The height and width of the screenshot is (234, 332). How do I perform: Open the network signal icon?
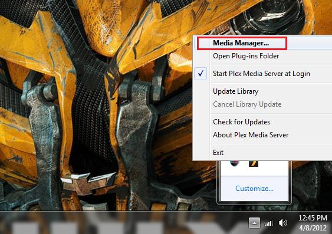click(x=268, y=223)
